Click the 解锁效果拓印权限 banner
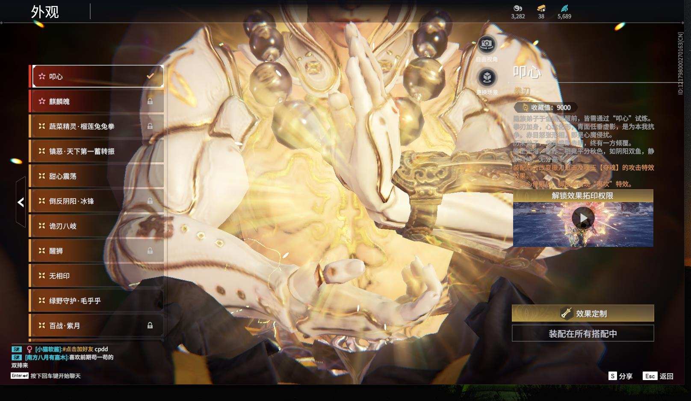 (x=583, y=196)
